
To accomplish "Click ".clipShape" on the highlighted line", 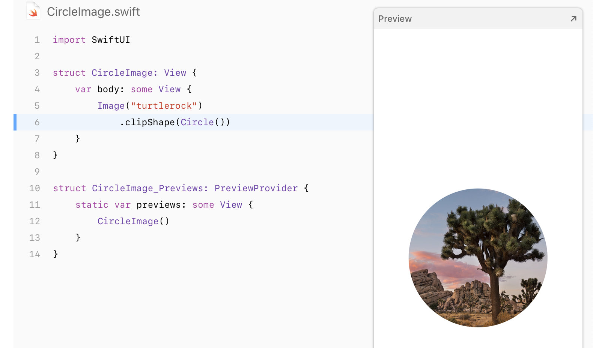I will tap(147, 122).
